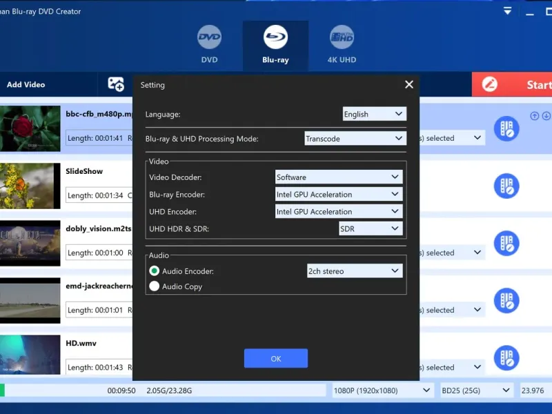
Task: Open the UHD HDR & SDR dropdown
Action: pyautogui.click(x=371, y=228)
